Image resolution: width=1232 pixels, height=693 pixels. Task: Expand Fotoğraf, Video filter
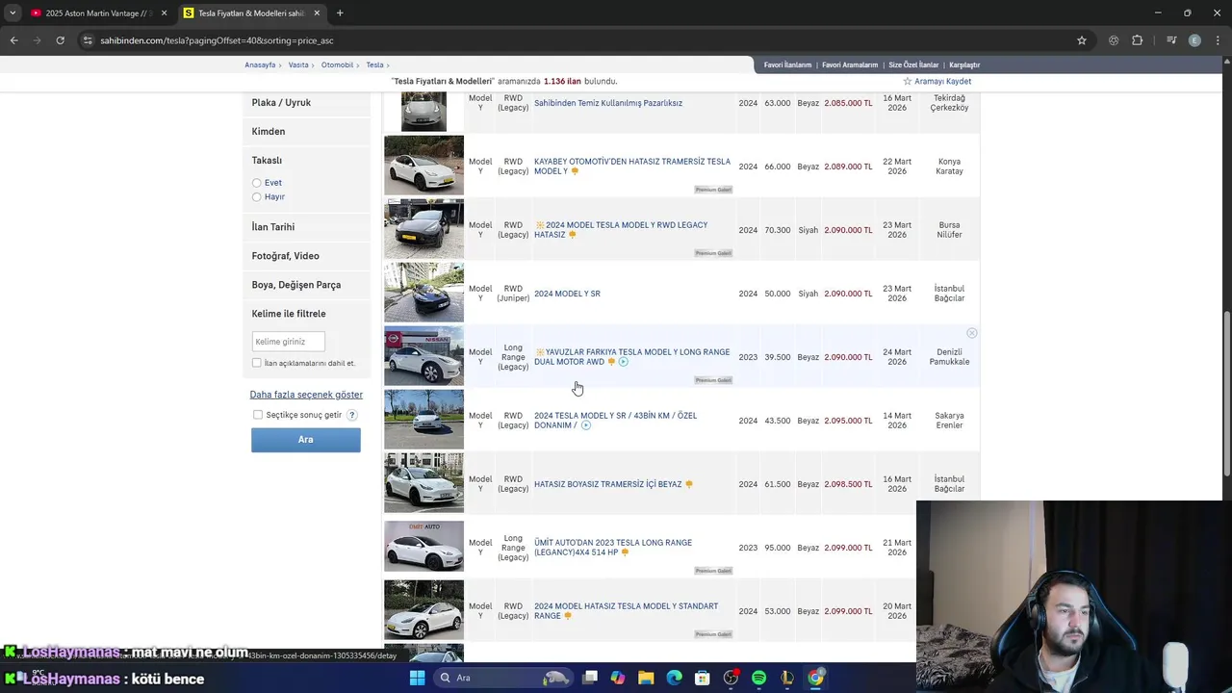(x=306, y=256)
